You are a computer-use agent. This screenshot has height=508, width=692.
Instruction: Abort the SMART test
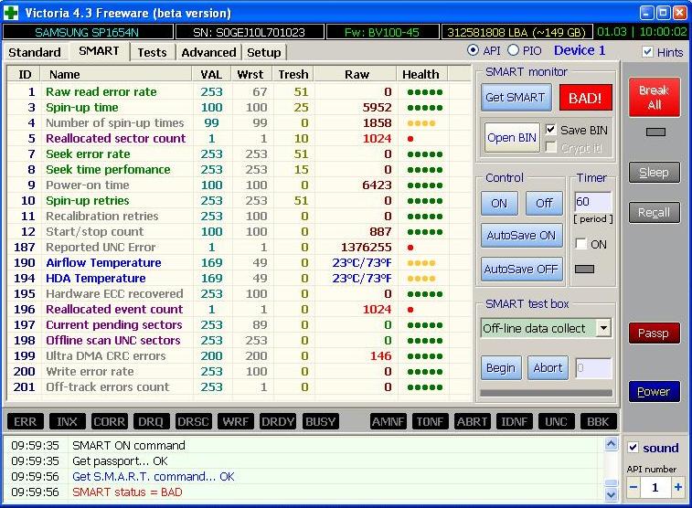point(548,368)
